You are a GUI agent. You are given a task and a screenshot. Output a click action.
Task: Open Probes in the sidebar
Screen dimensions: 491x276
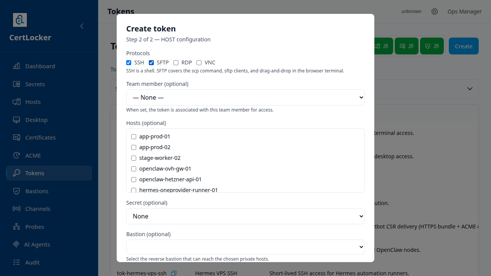[49, 227]
